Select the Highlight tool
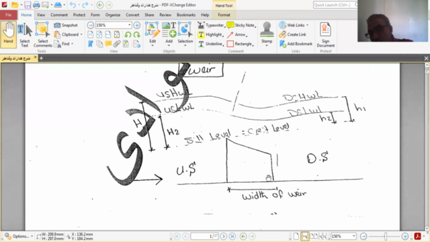This screenshot has width=430, height=242. (x=210, y=34)
